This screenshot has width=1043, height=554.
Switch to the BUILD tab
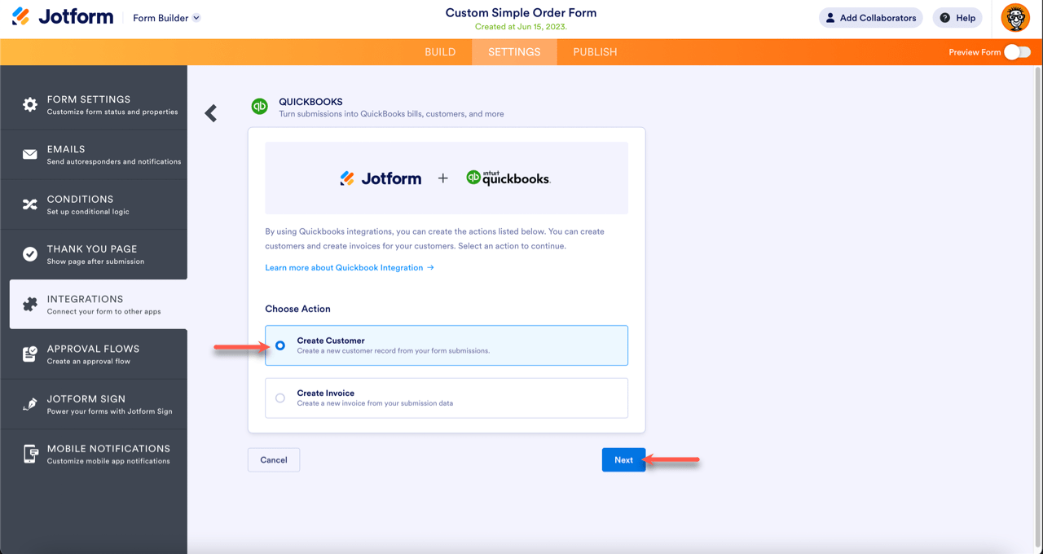440,52
